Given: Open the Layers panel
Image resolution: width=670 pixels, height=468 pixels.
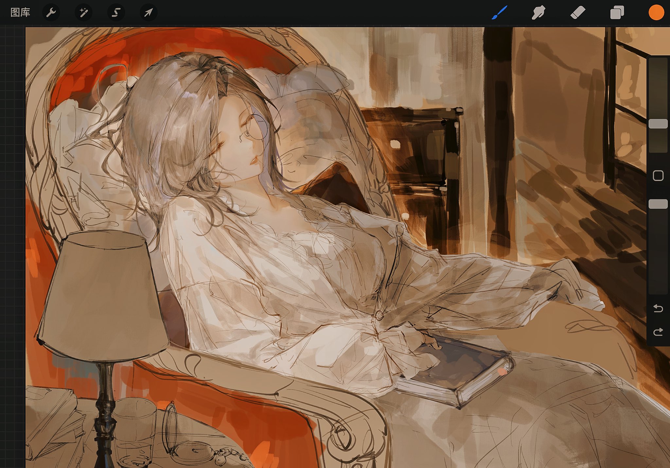Looking at the screenshot, I should 617,12.
